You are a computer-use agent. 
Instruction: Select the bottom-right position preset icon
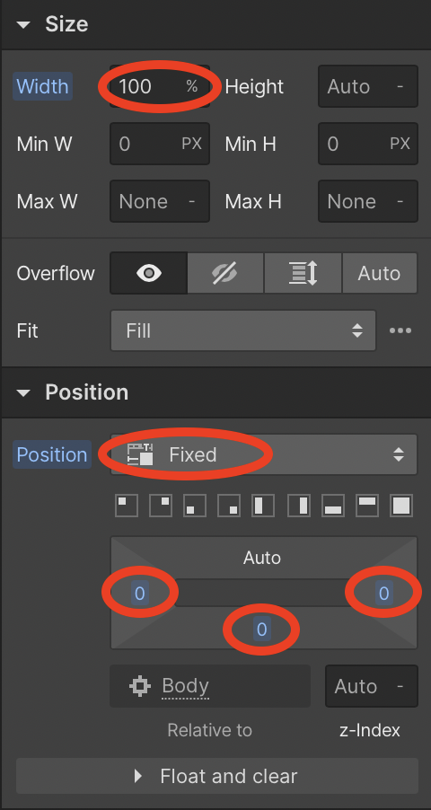[x=229, y=506]
